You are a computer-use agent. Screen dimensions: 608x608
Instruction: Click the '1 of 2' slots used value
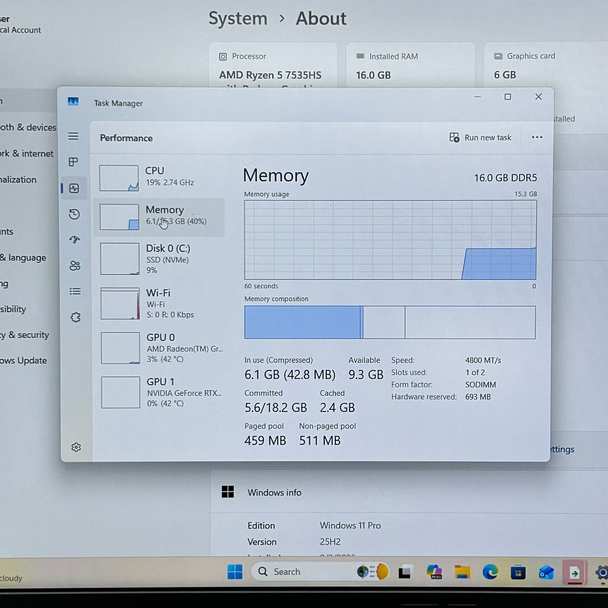475,372
